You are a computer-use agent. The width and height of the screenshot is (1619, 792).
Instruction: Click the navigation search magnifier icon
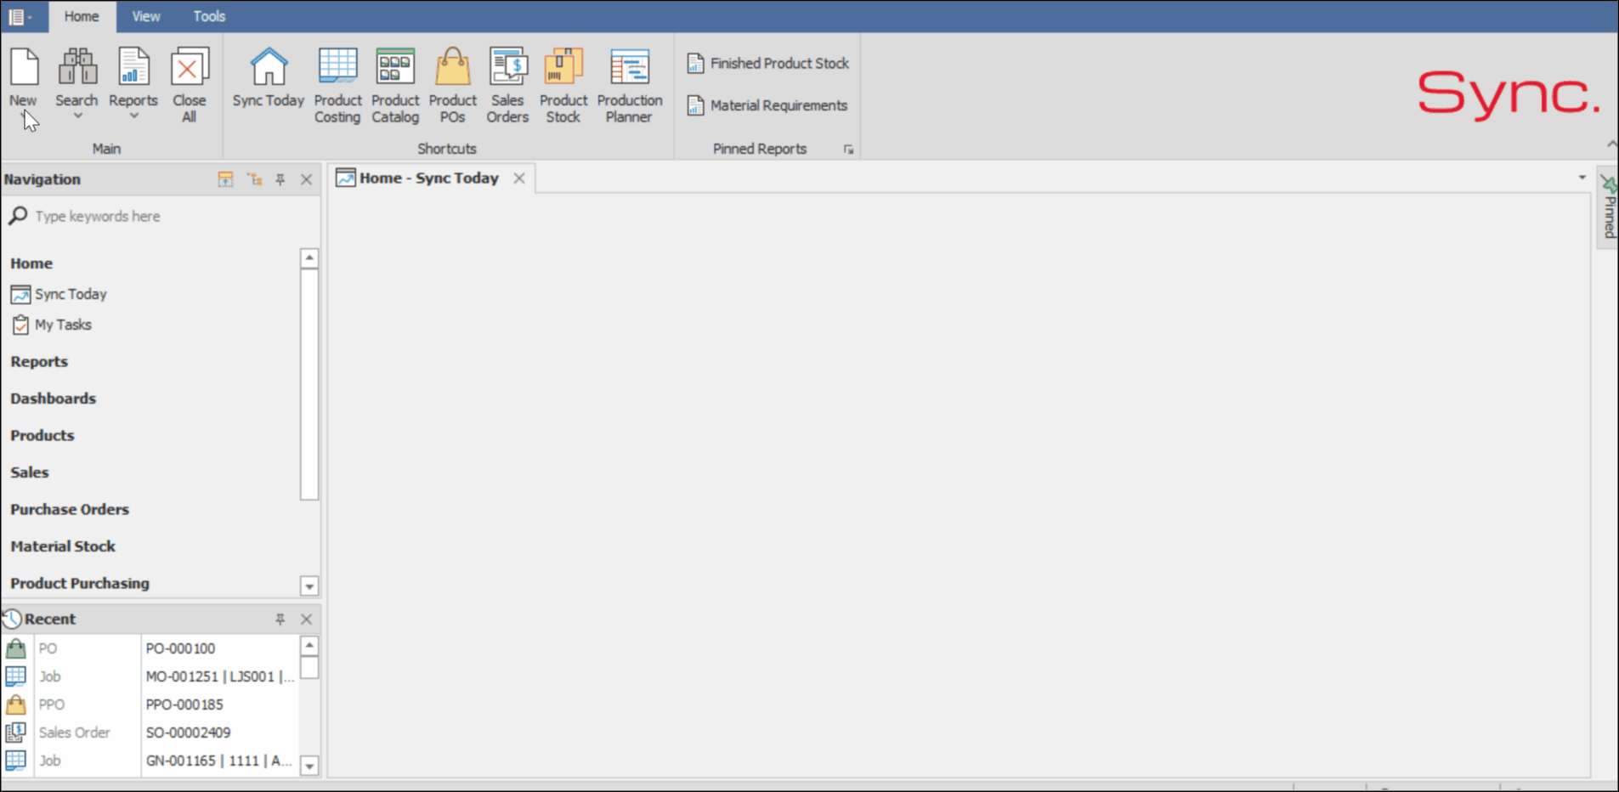tap(18, 216)
